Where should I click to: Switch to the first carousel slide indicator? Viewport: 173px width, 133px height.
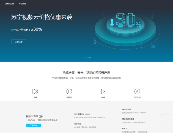click(83, 58)
